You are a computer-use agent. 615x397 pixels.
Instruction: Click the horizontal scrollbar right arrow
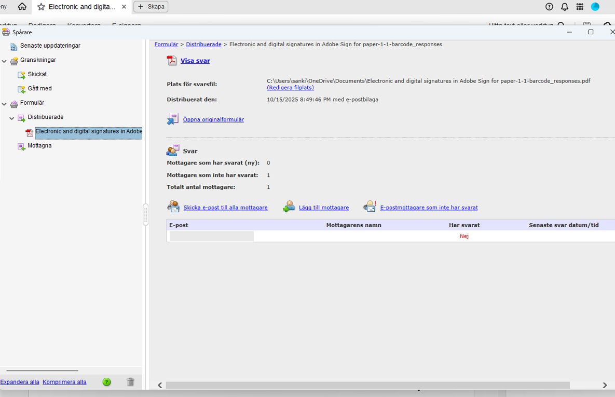tap(605, 385)
